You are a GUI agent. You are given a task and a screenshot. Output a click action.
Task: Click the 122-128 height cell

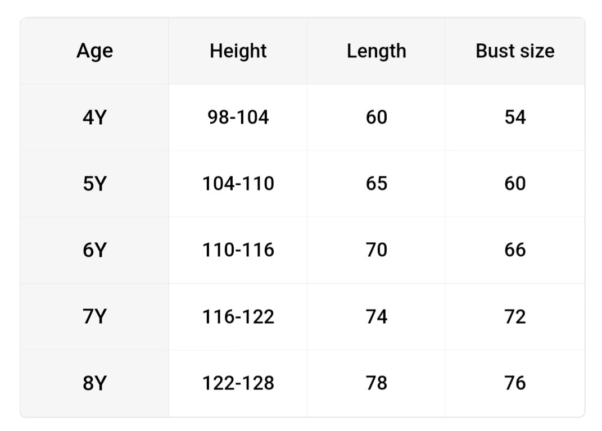pyautogui.click(x=238, y=383)
